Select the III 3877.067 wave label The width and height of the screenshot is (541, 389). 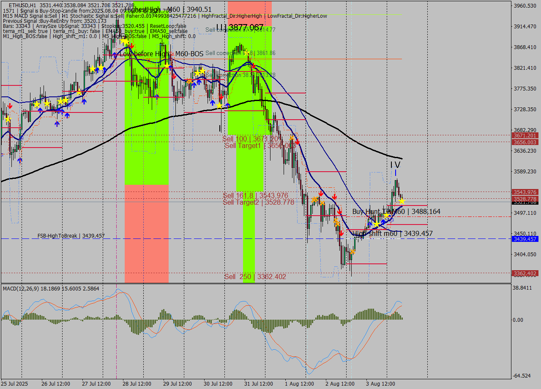click(240, 27)
